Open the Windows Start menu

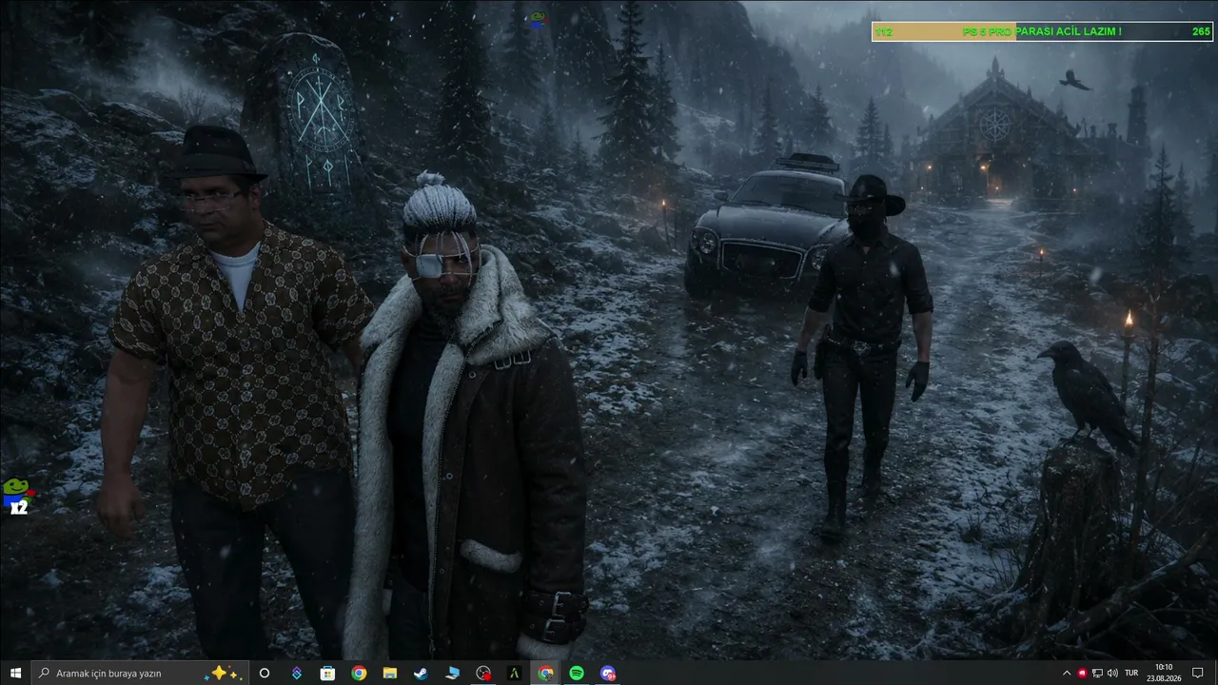[15, 673]
